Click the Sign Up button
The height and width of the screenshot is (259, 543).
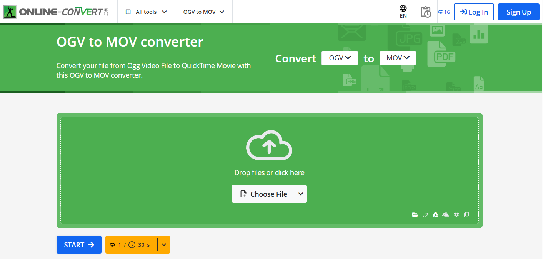518,12
